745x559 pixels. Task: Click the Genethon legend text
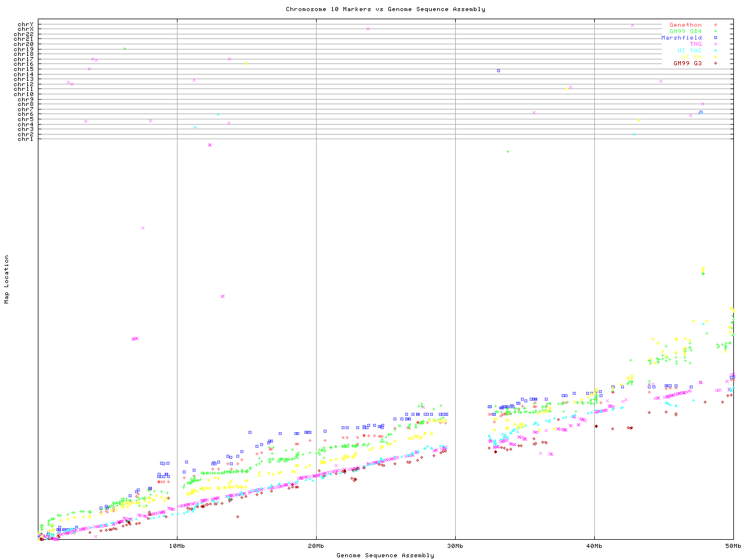pyautogui.click(x=685, y=25)
